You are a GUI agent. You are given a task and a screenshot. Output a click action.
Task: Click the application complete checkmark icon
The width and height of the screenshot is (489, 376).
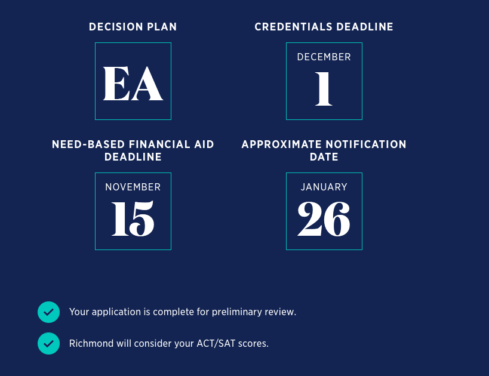pyautogui.click(x=48, y=312)
